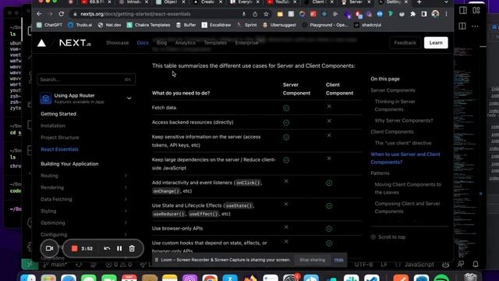Open VS Code notifications bell
This screenshot has width=499, height=281.
(x=476, y=264)
